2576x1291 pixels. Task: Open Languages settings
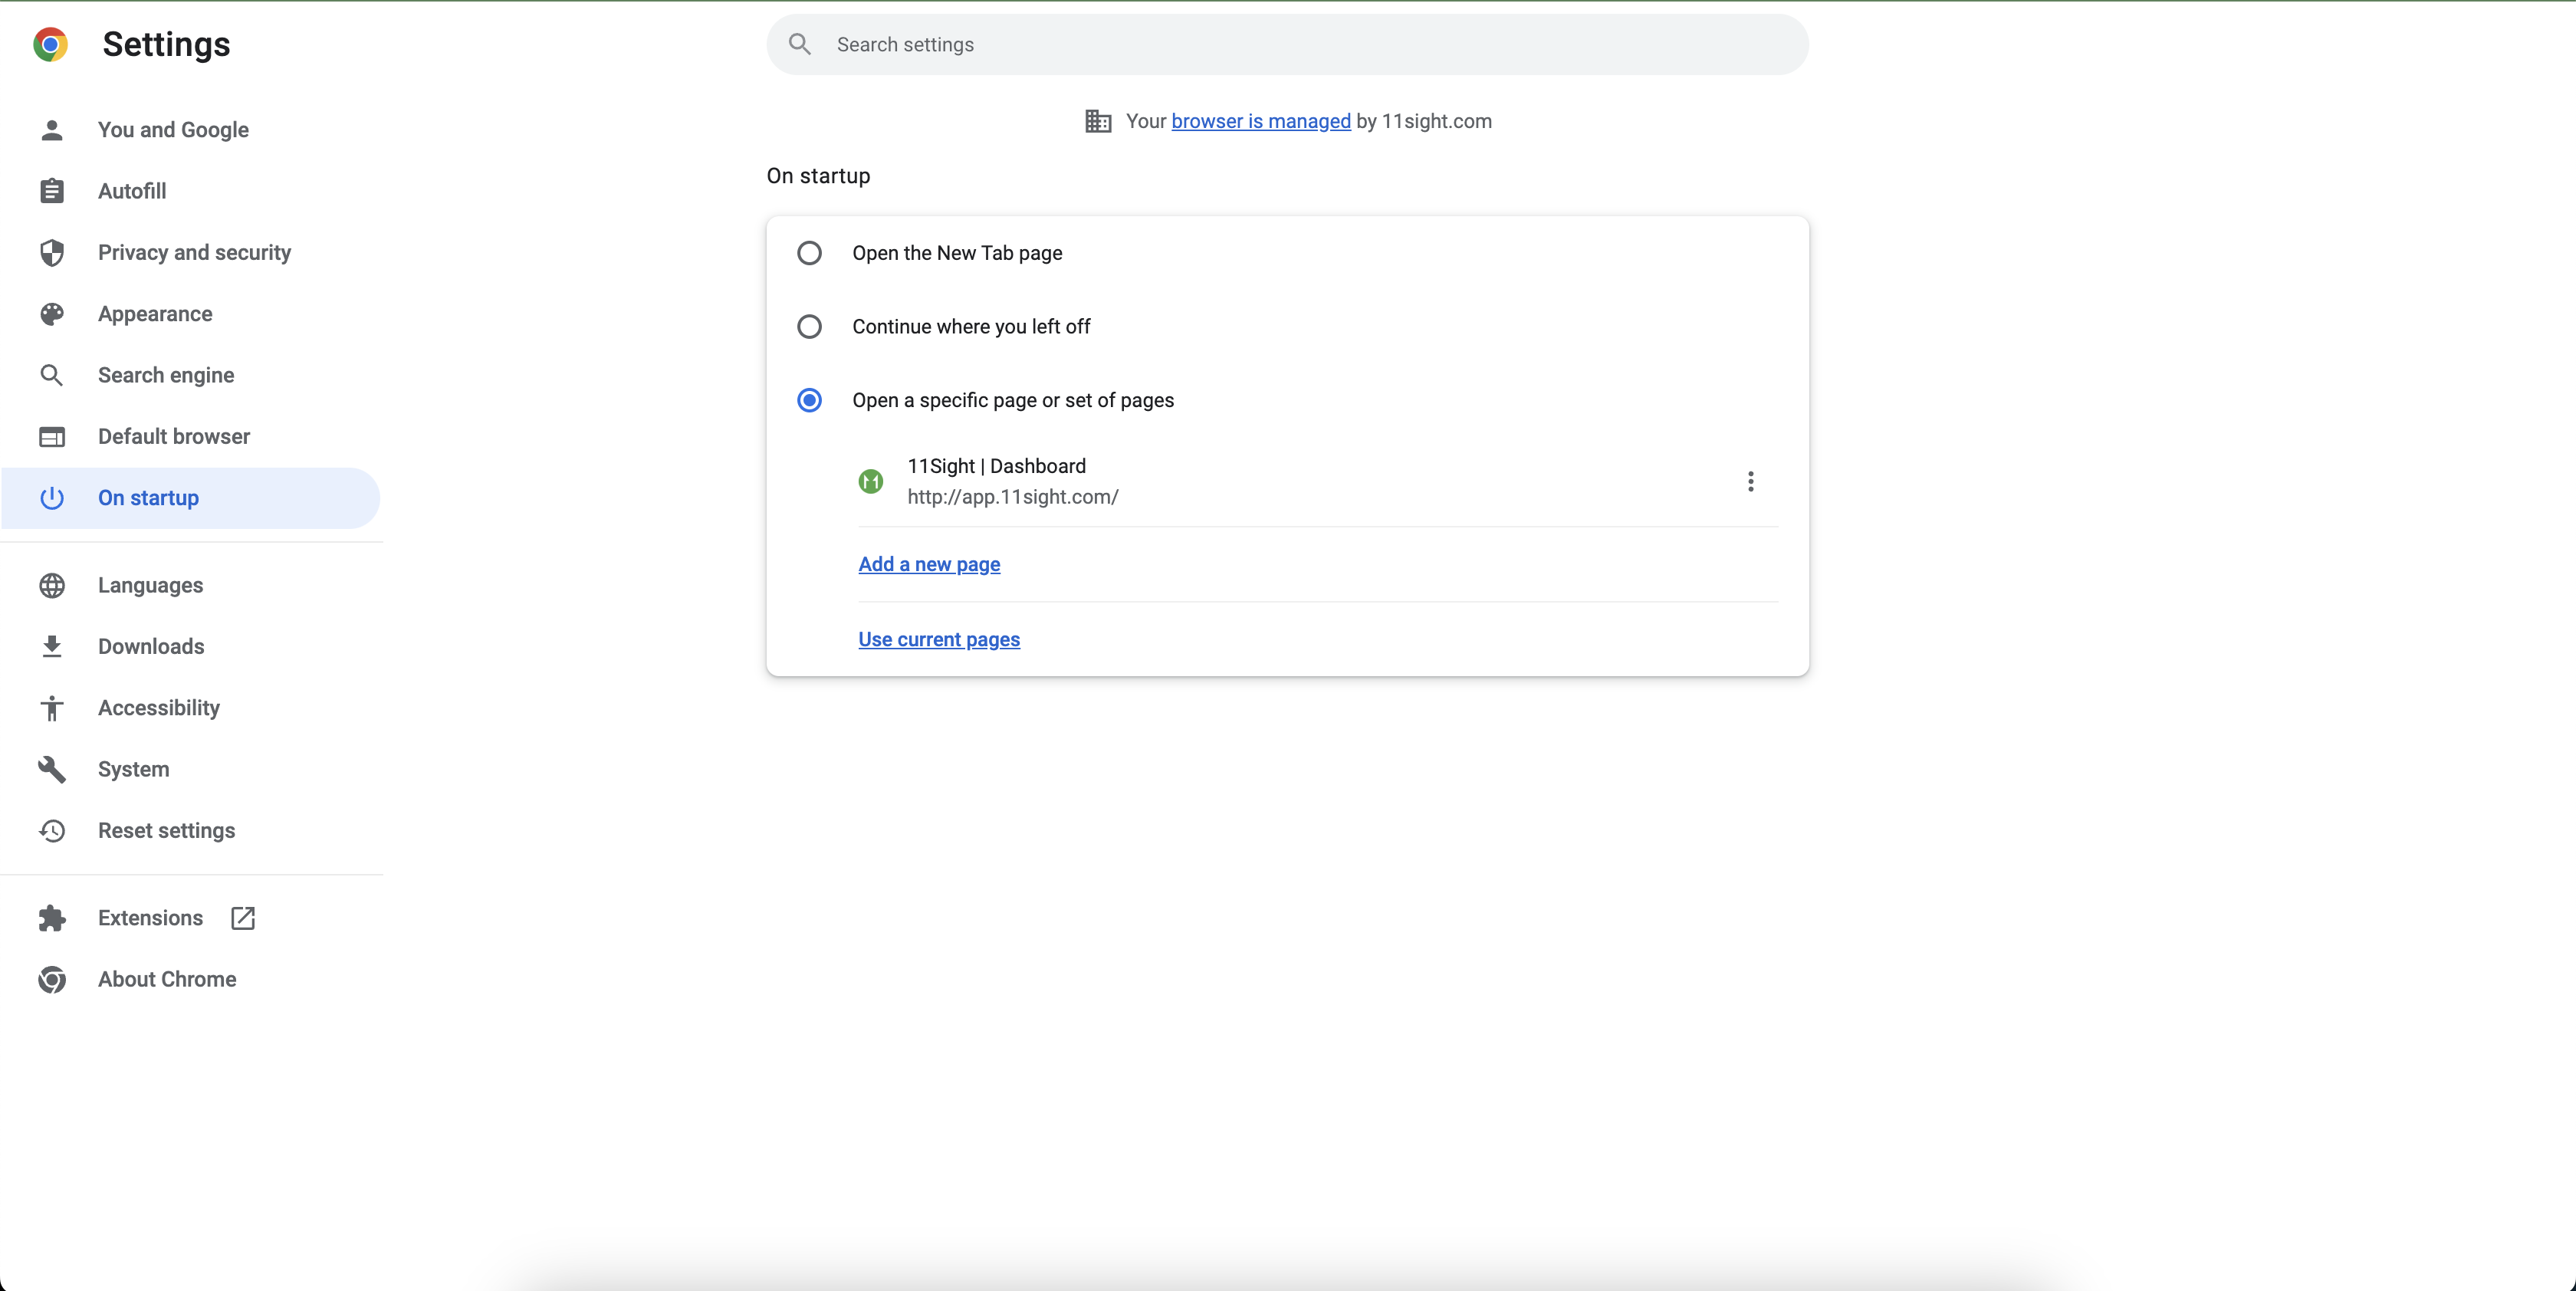coord(190,585)
